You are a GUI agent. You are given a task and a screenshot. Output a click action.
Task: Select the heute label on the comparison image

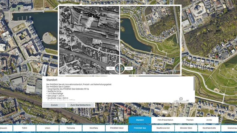[129, 68]
